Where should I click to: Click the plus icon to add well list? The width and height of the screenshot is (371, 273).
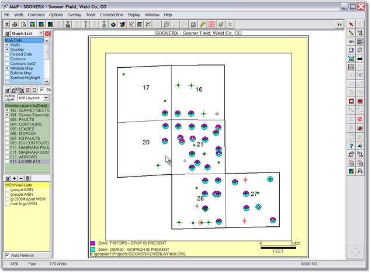point(14,178)
